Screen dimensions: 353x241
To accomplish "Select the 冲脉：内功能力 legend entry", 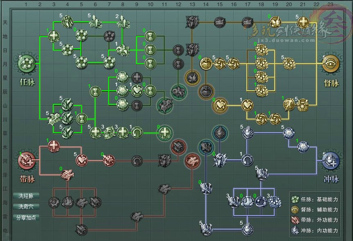I will point(314,231).
